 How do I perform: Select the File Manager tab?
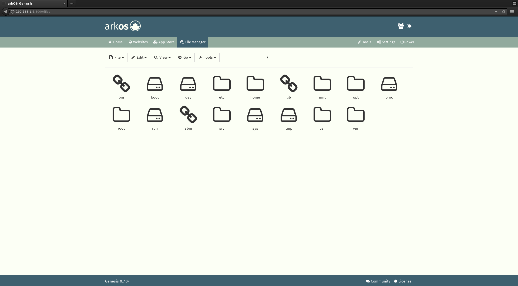[x=193, y=42]
